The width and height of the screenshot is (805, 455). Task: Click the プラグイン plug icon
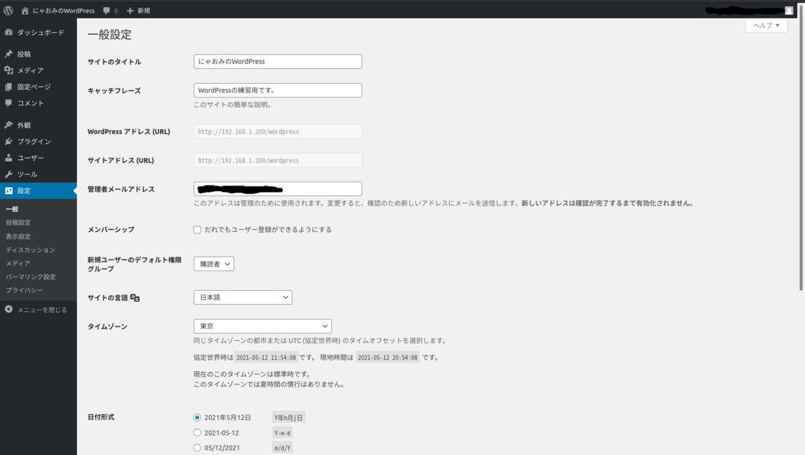point(9,141)
